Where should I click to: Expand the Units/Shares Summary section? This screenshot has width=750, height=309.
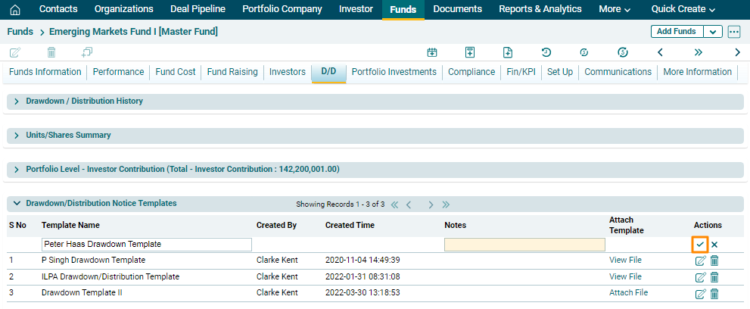(17, 135)
